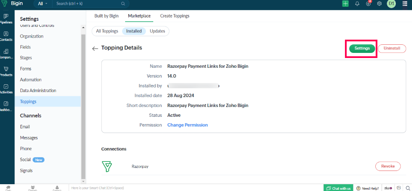Image resolution: width=412 pixels, height=191 pixels.
Task: Click the Active status value
Action: point(174,116)
